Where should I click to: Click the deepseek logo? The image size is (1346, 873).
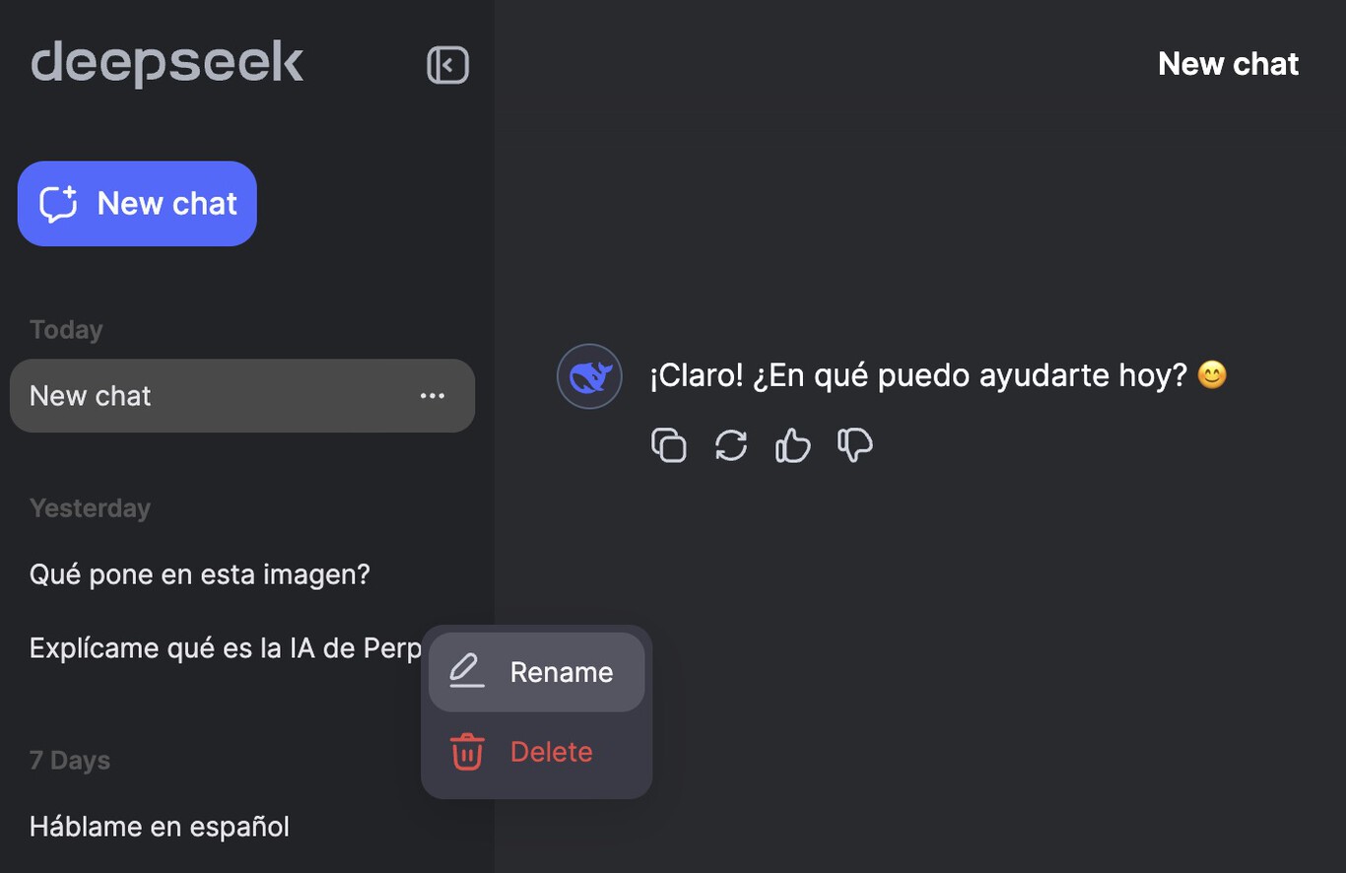[166, 62]
